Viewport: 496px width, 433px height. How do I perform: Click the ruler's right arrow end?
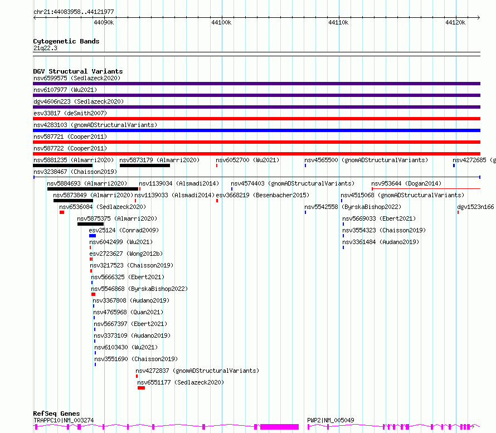[x=479, y=17]
